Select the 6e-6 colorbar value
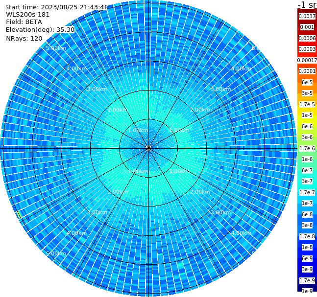 click(x=307, y=126)
